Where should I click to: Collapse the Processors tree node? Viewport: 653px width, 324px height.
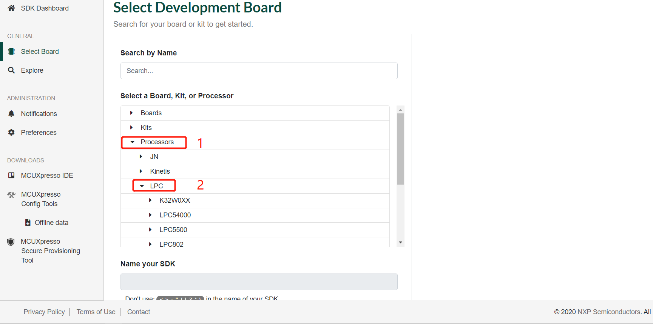(x=133, y=142)
